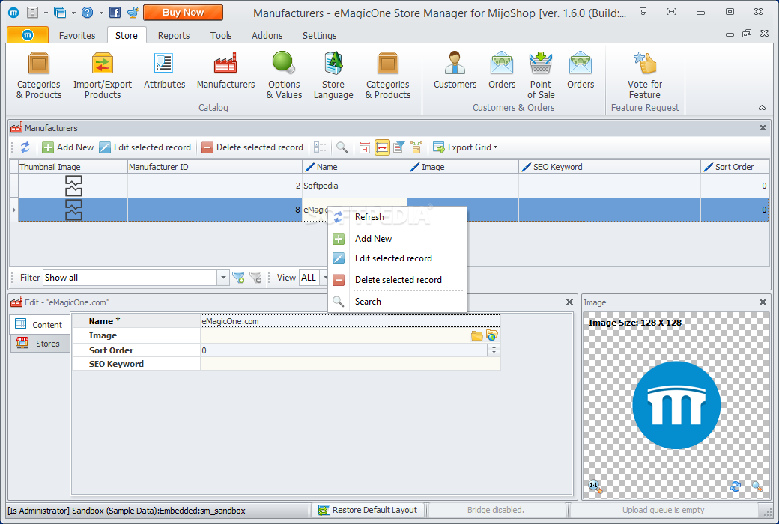Image resolution: width=779 pixels, height=524 pixels.
Task: Click the SEO Keyword input field
Action: [351, 364]
